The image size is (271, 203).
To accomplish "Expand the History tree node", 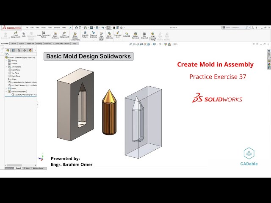I will [6, 60].
